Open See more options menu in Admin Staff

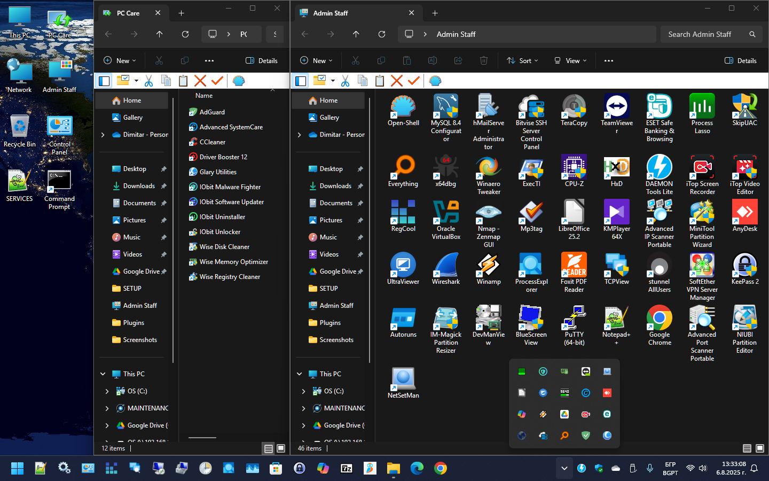pyautogui.click(x=609, y=60)
